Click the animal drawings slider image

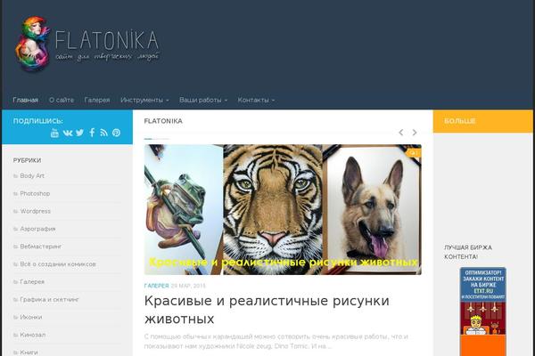pyautogui.click(x=283, y=209)
